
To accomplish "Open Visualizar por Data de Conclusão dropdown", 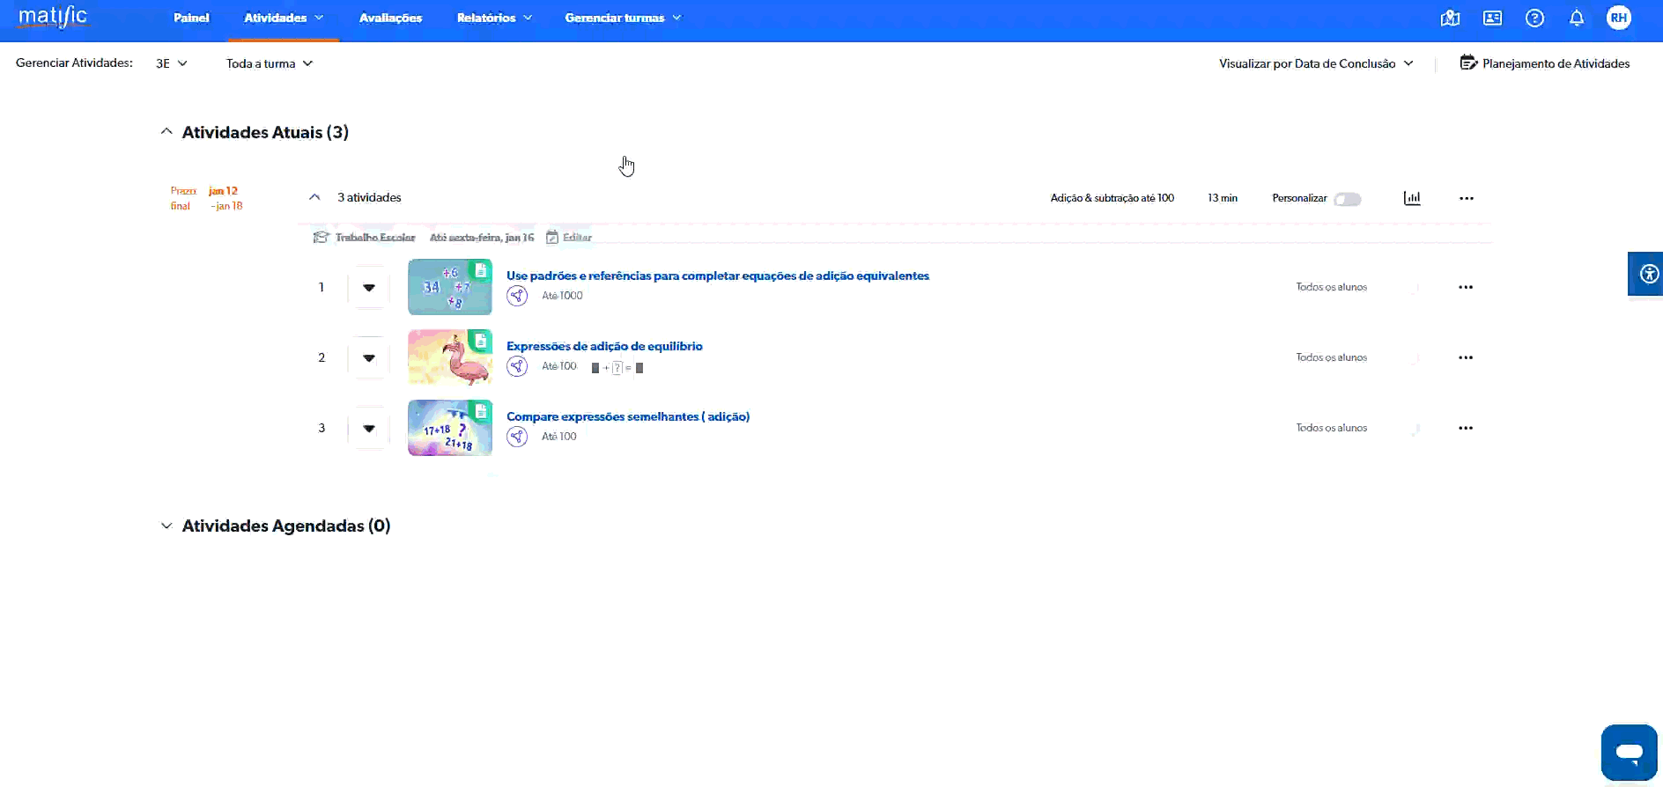I will [1315, 63].
